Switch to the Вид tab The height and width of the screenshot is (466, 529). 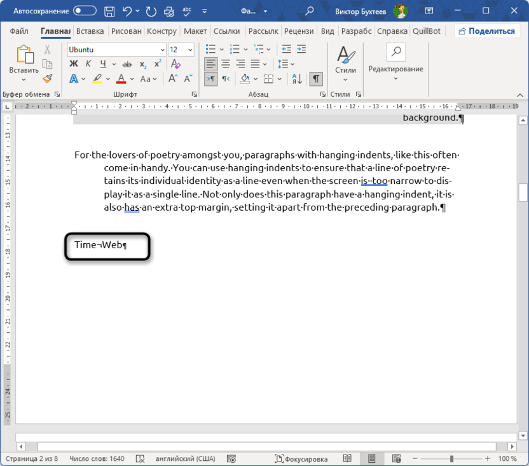click(x=327, y=31)
